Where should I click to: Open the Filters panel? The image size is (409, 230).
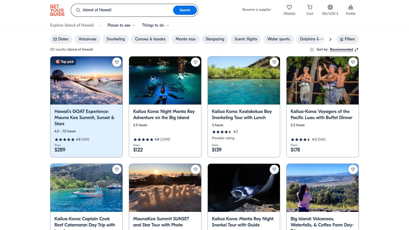(x=347, y=39)
